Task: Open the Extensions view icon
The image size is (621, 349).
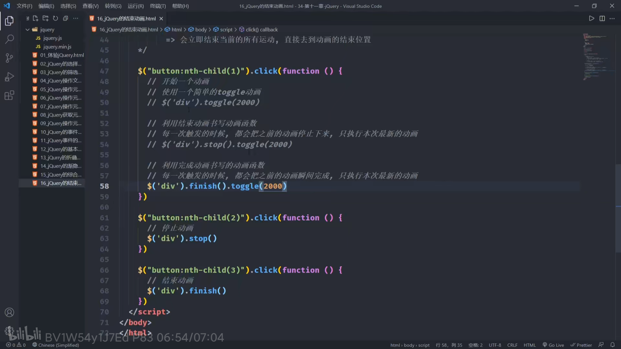Action: (9, 96)
